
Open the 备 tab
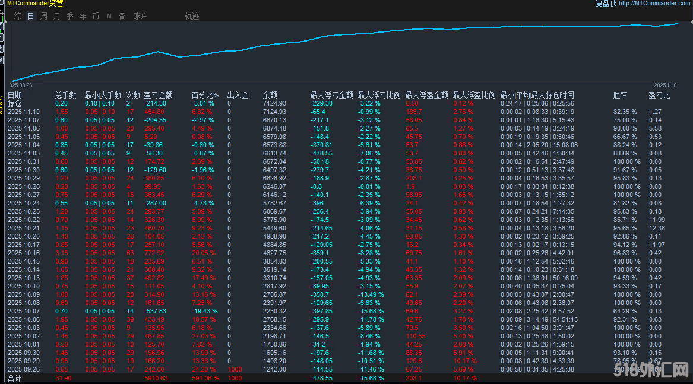click(x=122, y=16)
